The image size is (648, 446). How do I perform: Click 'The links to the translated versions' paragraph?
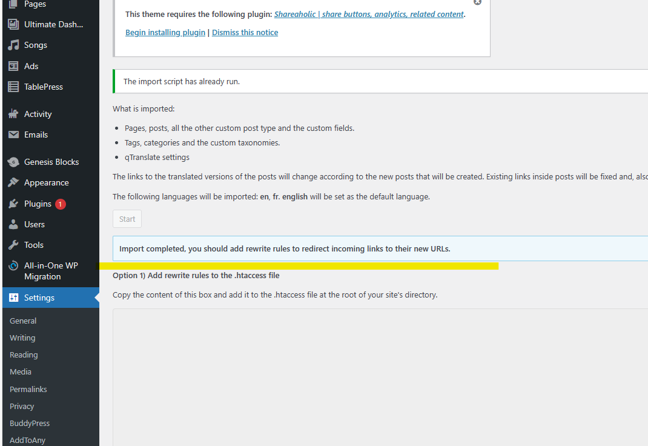pyautogui.click(x=380, y=177)
